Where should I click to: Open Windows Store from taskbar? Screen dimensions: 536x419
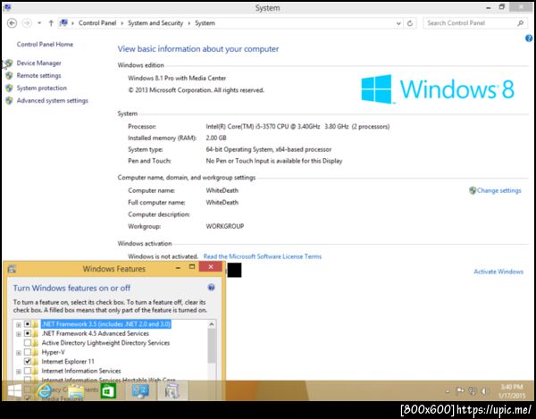(108, 391)
